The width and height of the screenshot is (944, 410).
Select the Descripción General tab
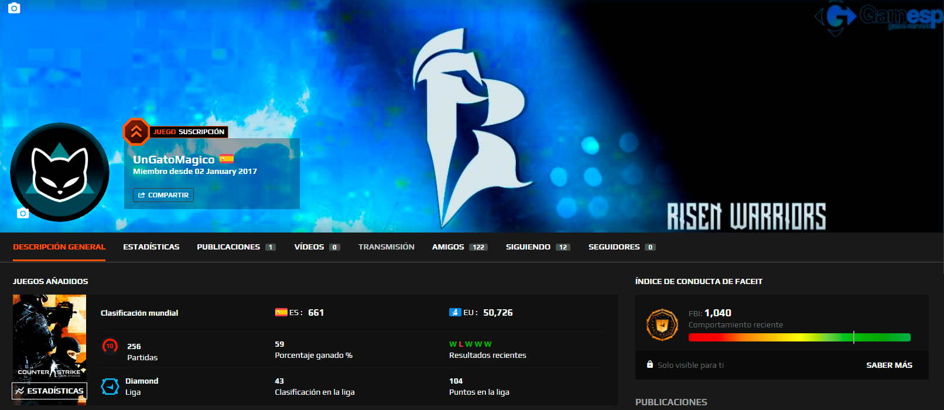59,247
